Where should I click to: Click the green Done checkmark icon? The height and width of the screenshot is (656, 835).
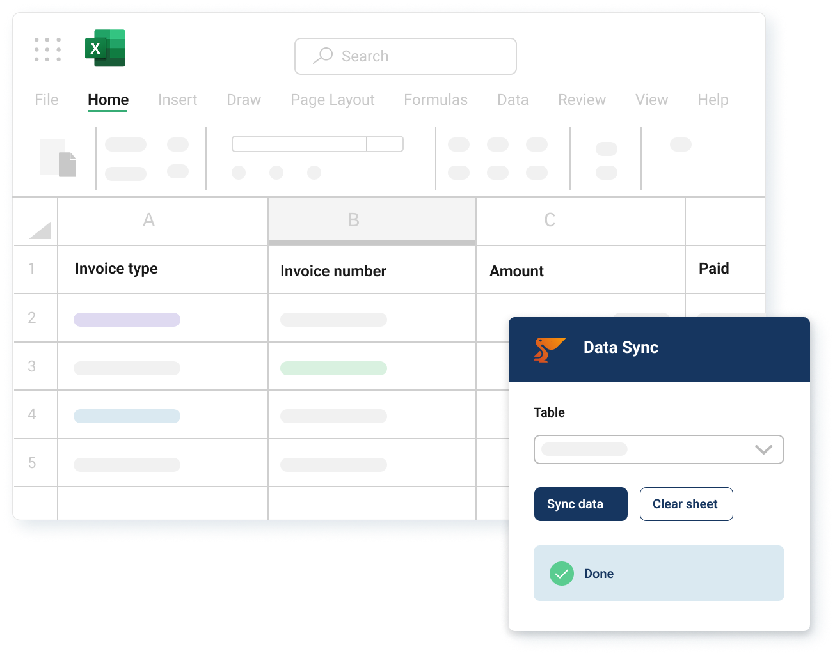[x=562, y=574]
